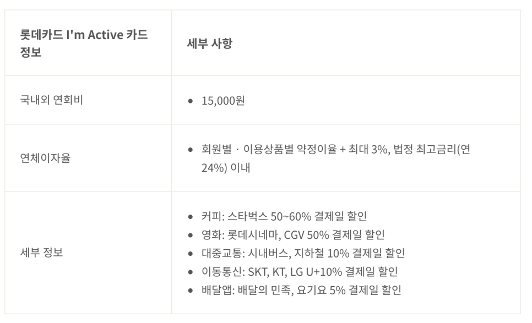Click the 세부 사항 column header
Viewport: 532px width, 323px height.
210,43
